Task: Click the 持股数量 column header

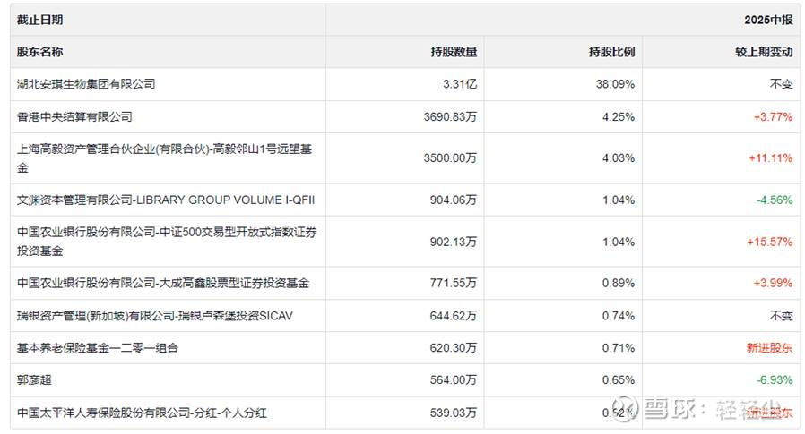Action: coord(454,52)
